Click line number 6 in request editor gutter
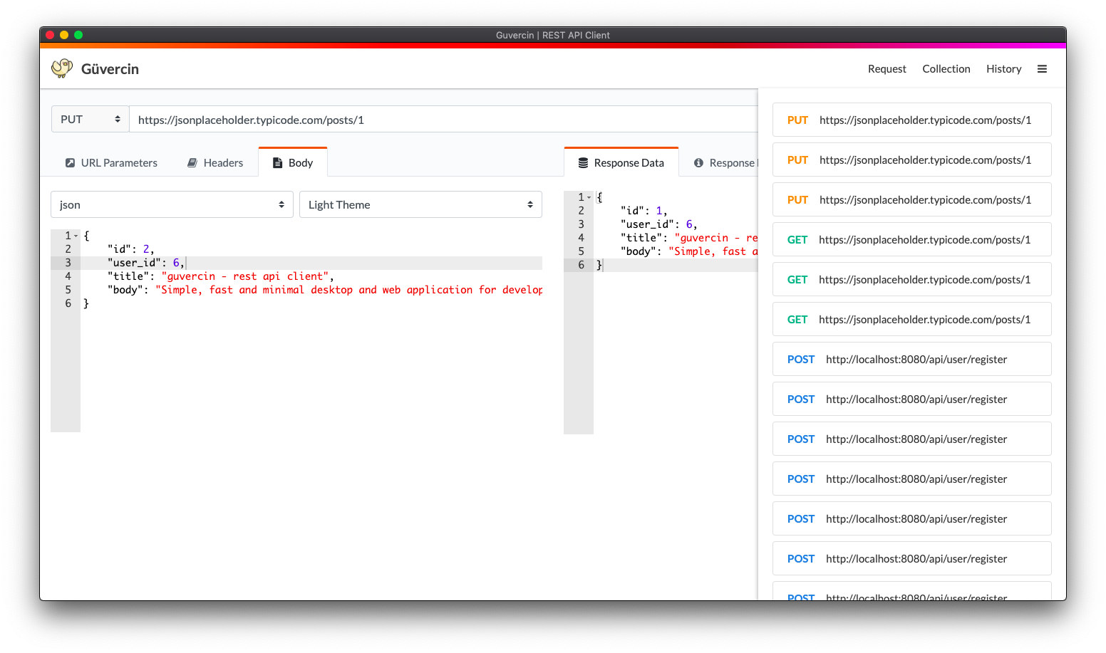 tap(68, 303)
